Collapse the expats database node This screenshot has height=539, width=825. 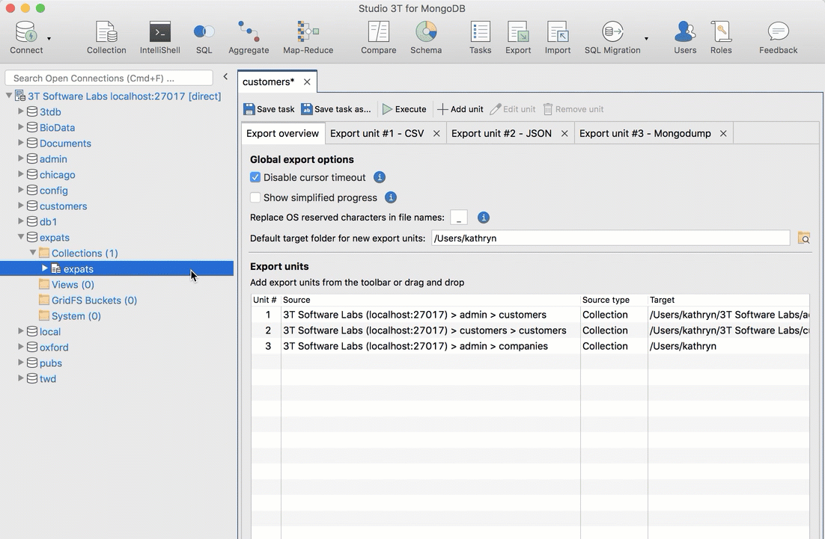[x=21, y=237]
